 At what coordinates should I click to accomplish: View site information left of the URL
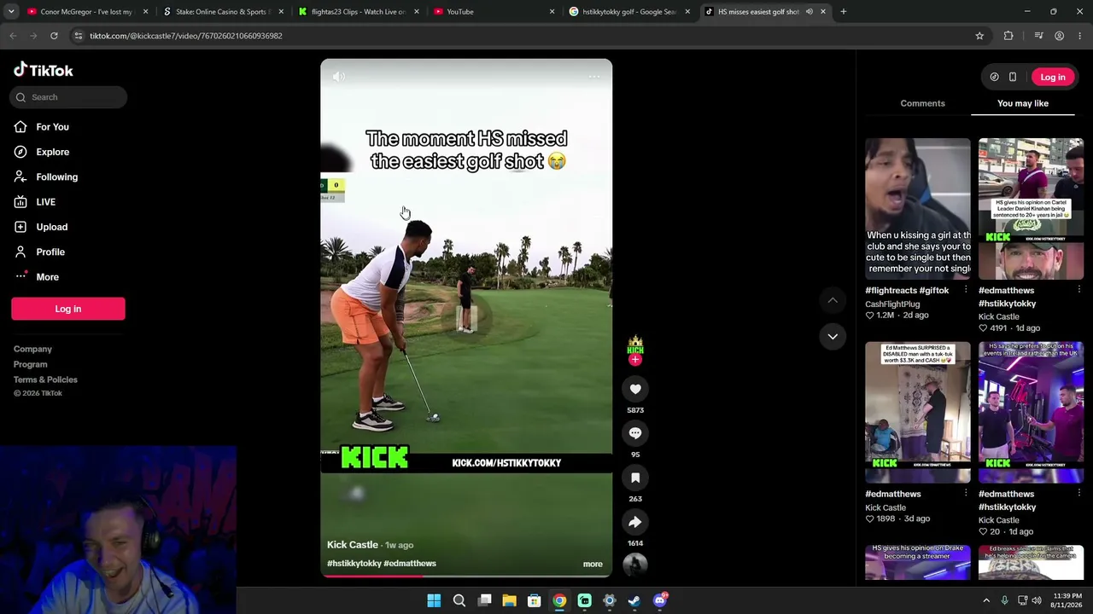coord(78,36)
